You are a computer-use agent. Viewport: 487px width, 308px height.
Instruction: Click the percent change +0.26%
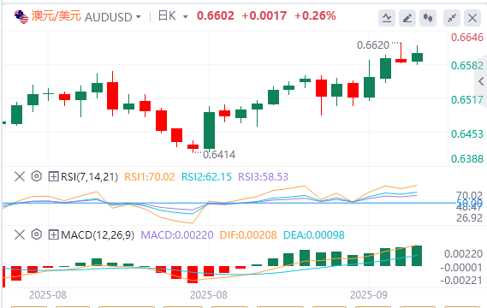click(x=315, y=16)
